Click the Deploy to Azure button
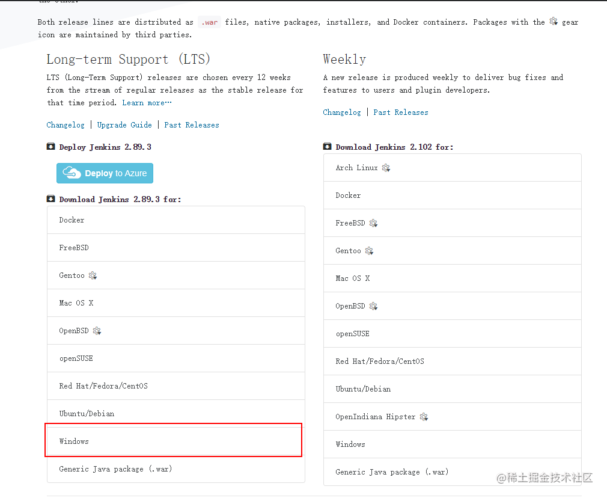The width and height of the screenshot is (607, 498). 105,173
